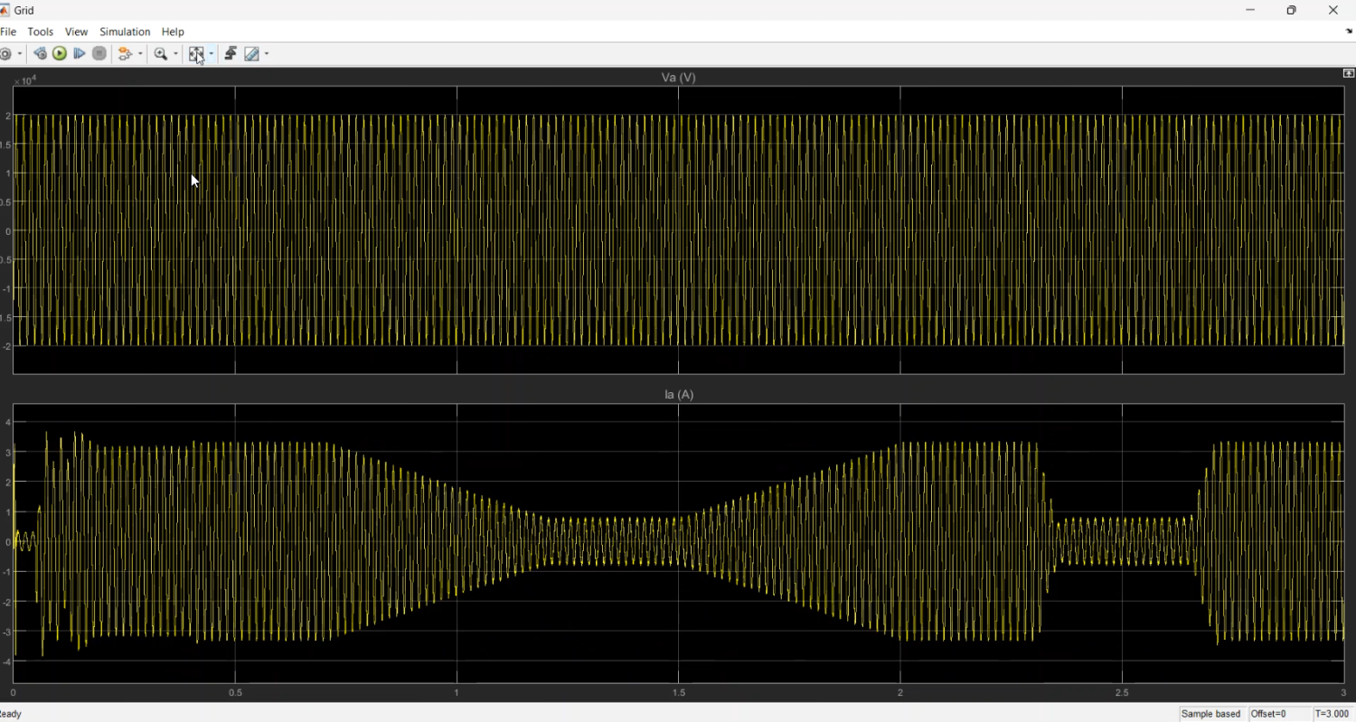
Task: Click the Scale Axes Limits icon
Action: click(x=195, y=54)
